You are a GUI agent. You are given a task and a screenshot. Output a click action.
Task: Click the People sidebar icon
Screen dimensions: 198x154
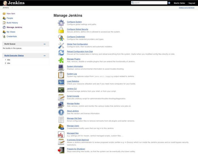coord(4,18)
